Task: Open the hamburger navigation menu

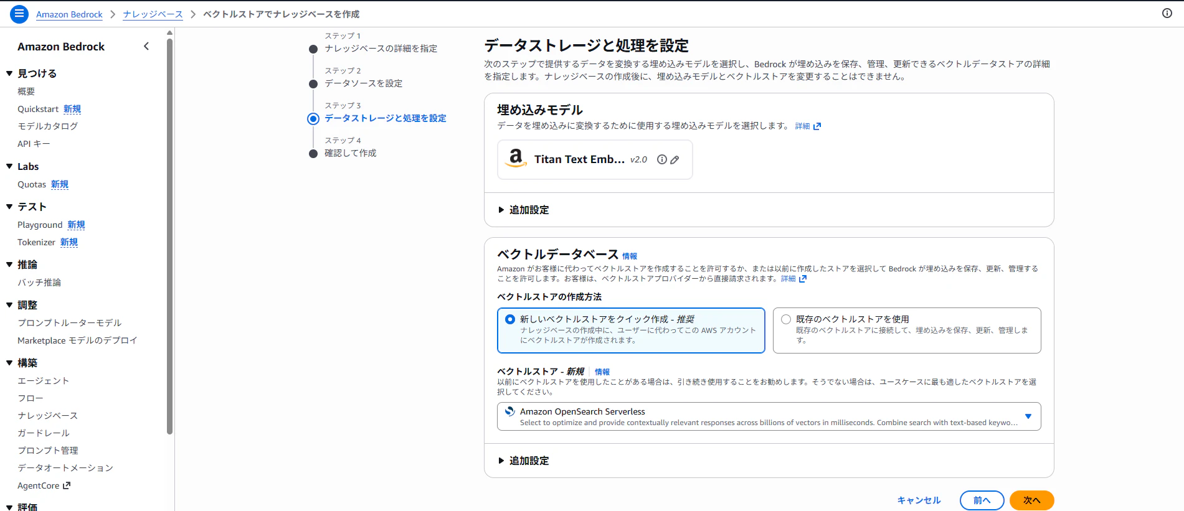Action: pyautogui.click(x=19, y=14)
